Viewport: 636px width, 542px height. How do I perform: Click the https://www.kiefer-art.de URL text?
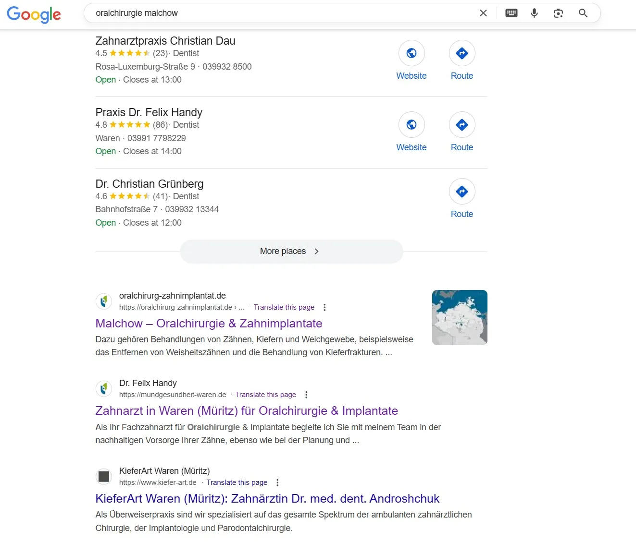tap(158, 482)
